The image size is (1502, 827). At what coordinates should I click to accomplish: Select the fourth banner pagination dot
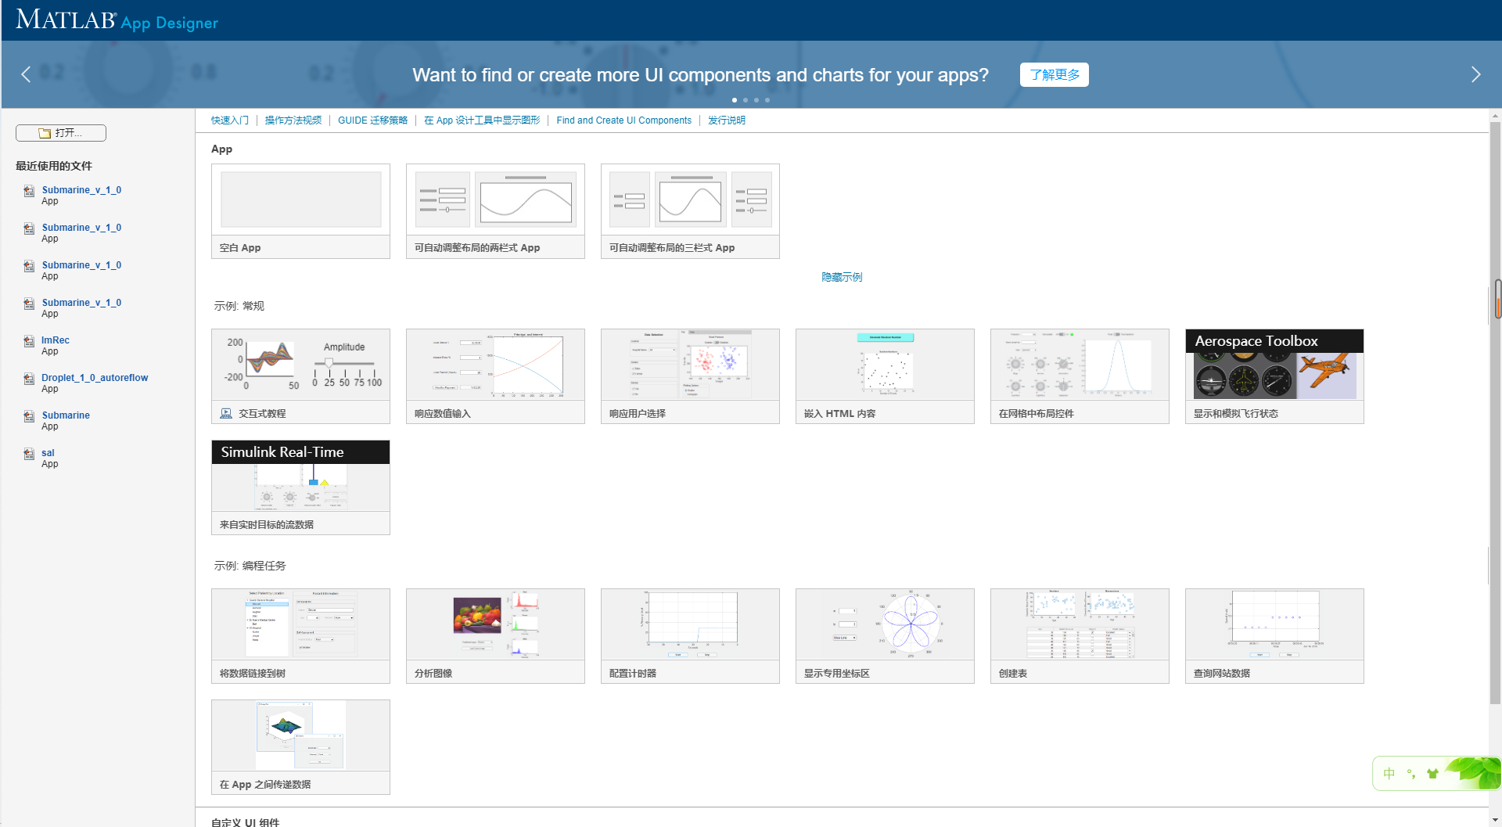click(767, 100)
